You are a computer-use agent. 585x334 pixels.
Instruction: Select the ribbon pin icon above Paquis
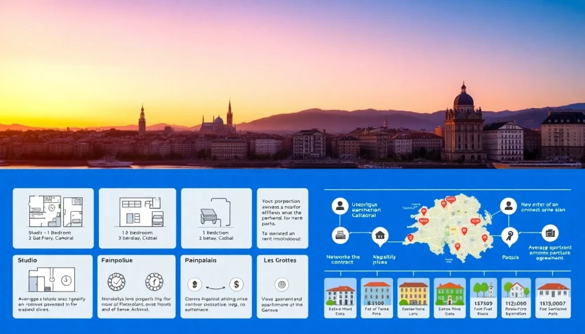[510, 235]
